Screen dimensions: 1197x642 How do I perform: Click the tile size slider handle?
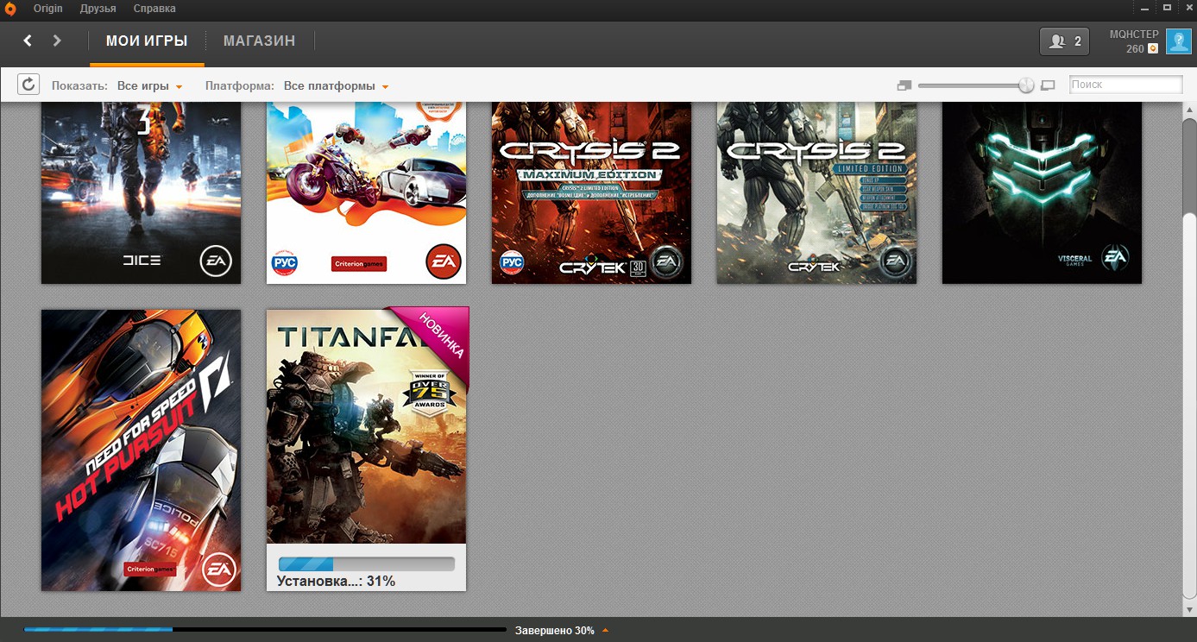coord(1026,85)
